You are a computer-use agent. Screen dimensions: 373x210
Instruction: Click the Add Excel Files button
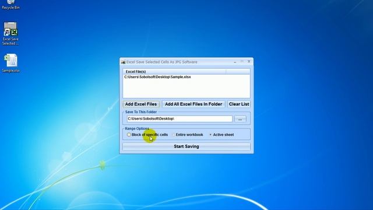tap(141, 104)
